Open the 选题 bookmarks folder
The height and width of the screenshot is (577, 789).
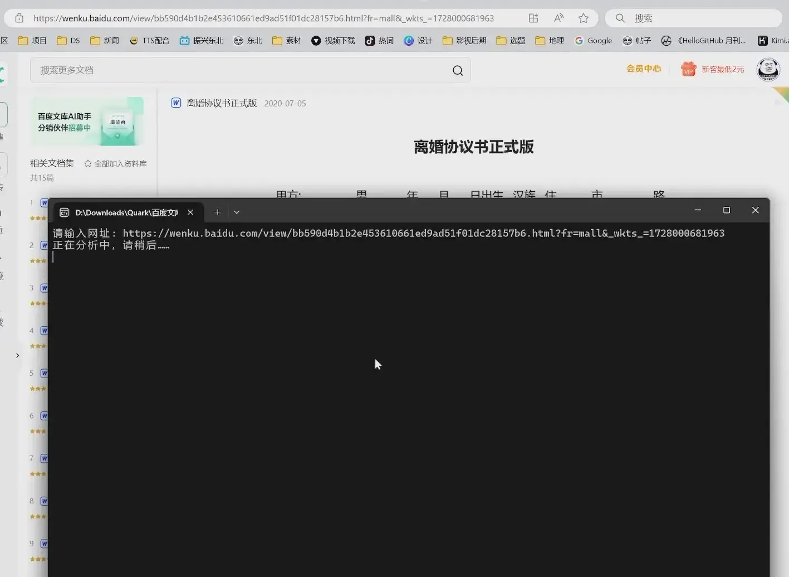point(510,40)
